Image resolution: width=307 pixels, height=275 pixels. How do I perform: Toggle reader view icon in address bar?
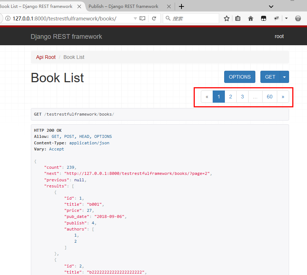(x=143, y=18)
